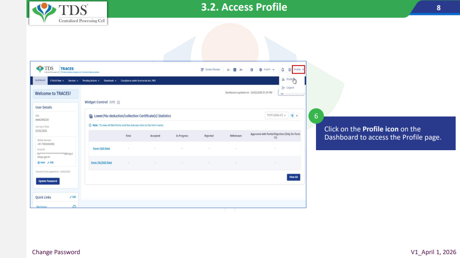This screenshot has height=258, width=460.
Task: Click the Edit pencil in Quick Links
Action: tap(73, 197)
